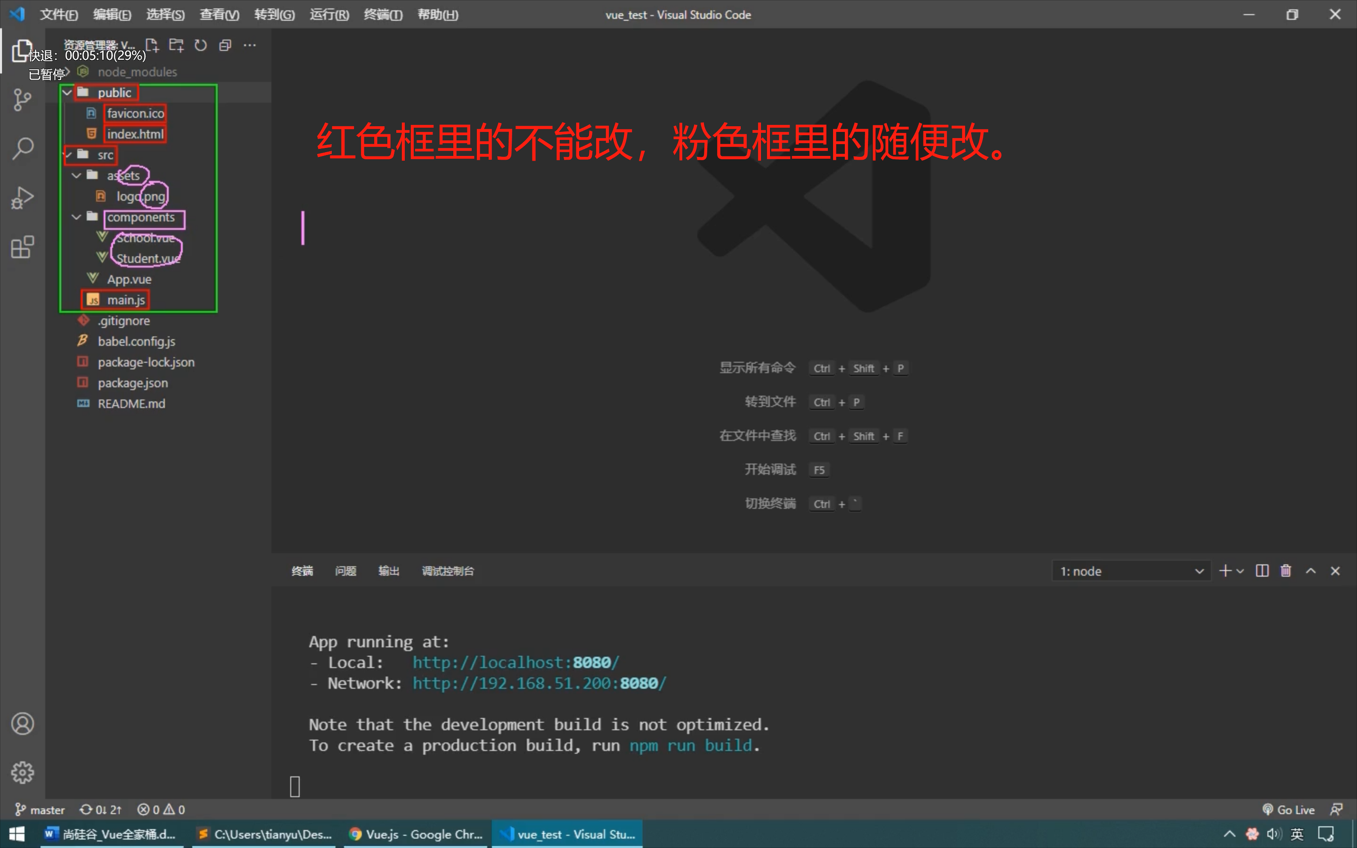Select the 终端 panel tab

(302, 571)
